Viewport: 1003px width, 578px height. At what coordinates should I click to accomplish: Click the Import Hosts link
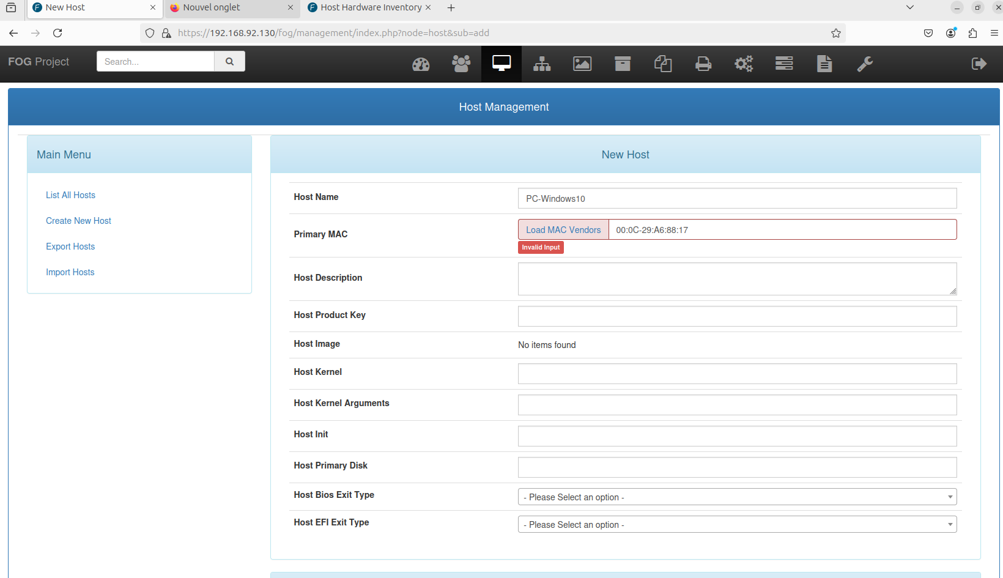pyautogui.click(x=70, y=272)
